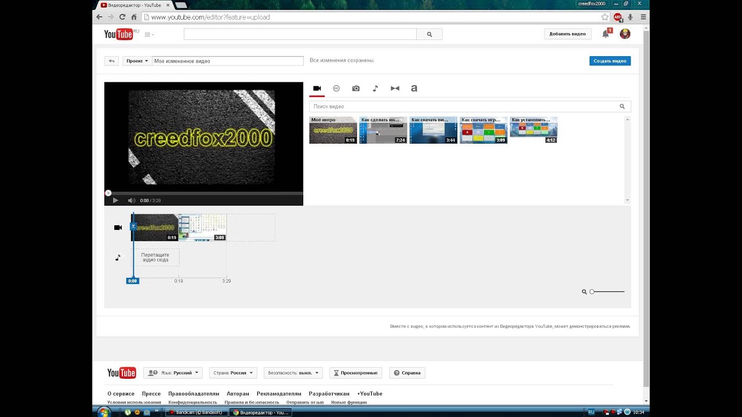
Task: Click the 0:00 timeline playhead marker
Action: tap(133, 281)
